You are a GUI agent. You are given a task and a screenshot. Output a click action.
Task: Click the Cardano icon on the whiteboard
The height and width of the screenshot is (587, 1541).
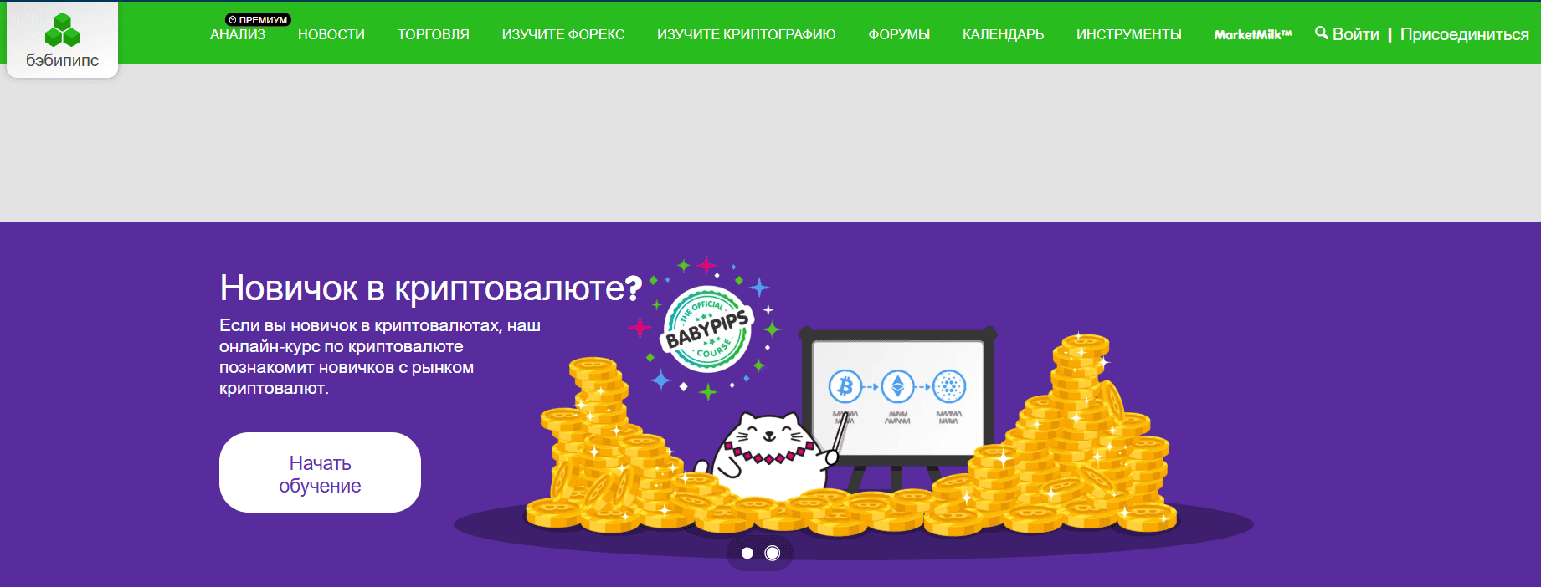949,387
